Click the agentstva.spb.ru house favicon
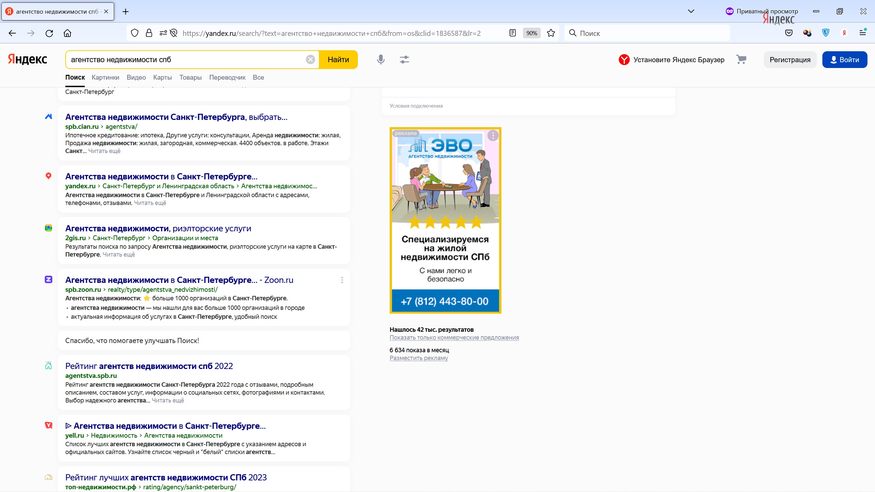This screenshot has height=492, width=875. [49, 366]
